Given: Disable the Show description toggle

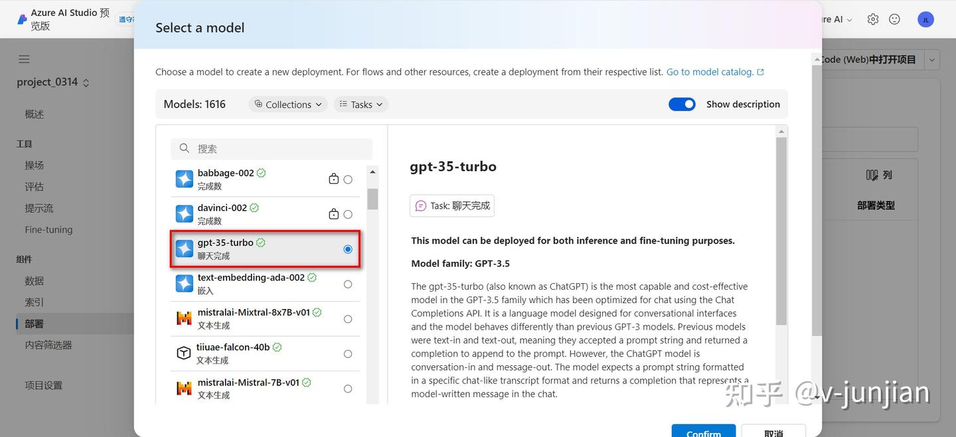Looking at the screenshot, I should pos(682,104).
